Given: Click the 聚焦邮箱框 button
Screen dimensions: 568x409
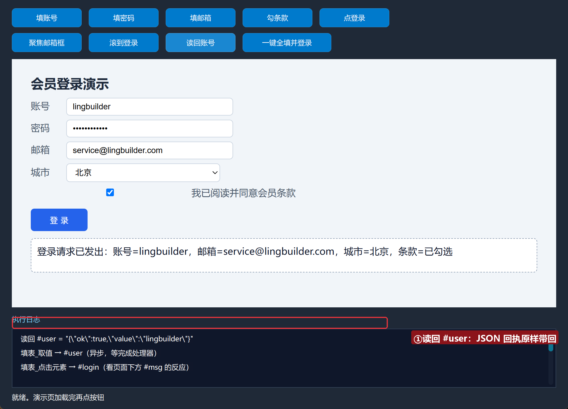Looking at the screenshot, I should (47, 43).
